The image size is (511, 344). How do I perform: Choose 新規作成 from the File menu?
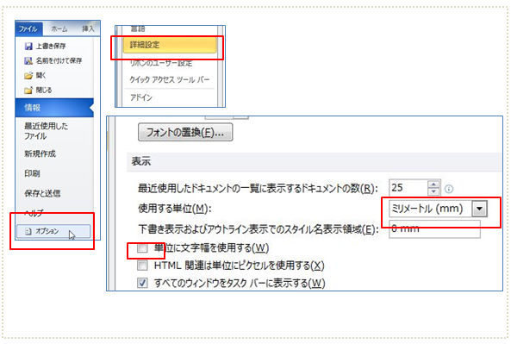click(x=41, y=153)
